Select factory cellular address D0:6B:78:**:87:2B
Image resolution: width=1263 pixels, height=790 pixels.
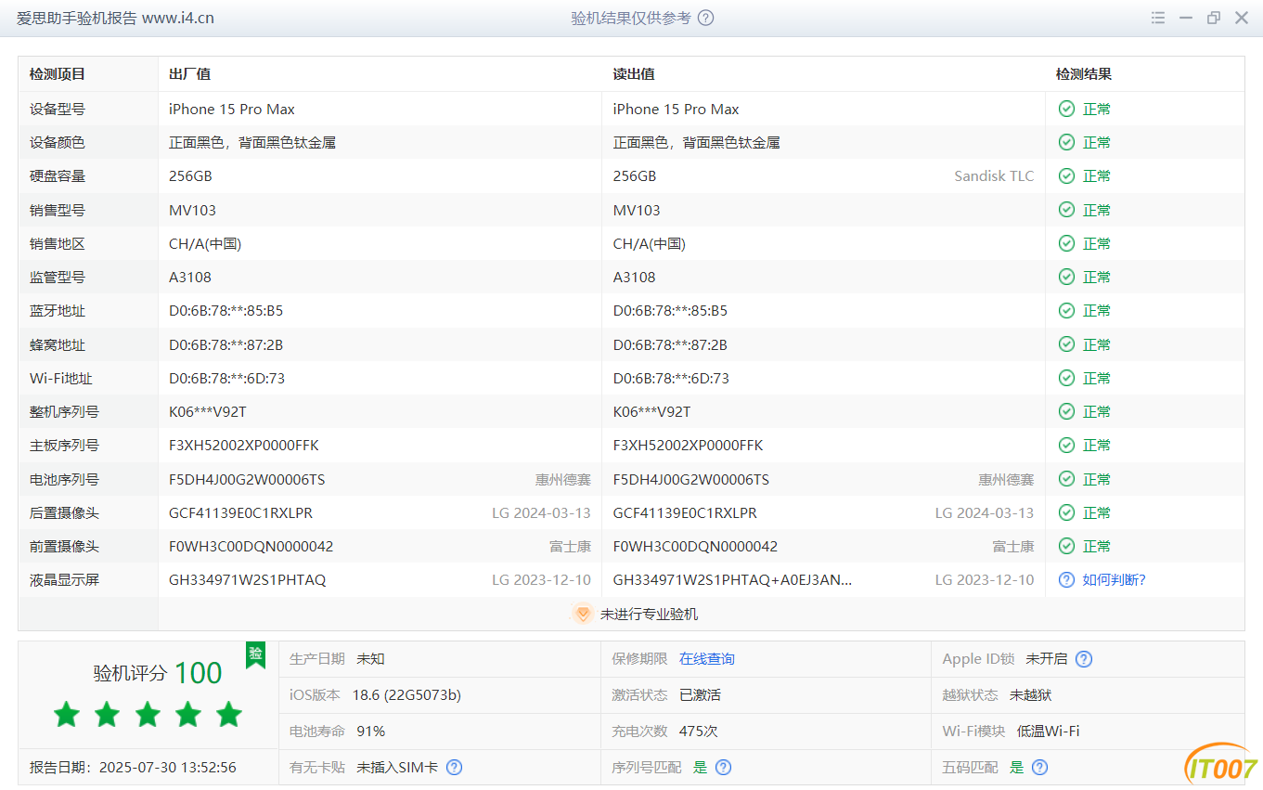pos(226,344)
